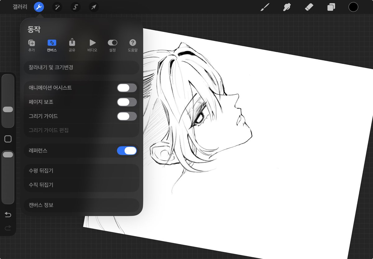Undo the last stroke with the arrow
The image size is (373, 259).
click(x=8, y=215)
